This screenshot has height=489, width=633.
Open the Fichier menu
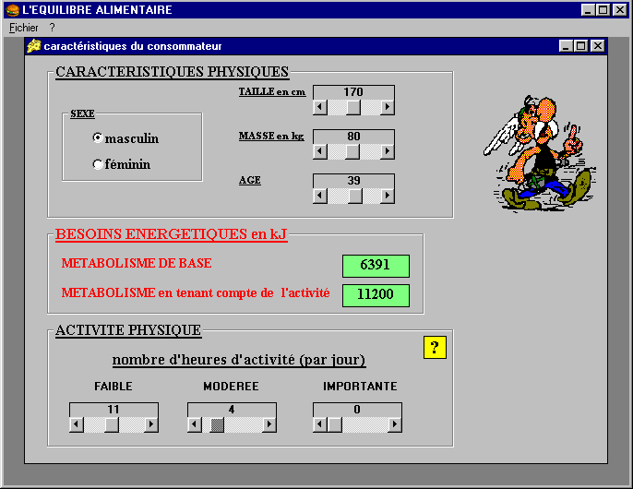click(x=23, y=28)
